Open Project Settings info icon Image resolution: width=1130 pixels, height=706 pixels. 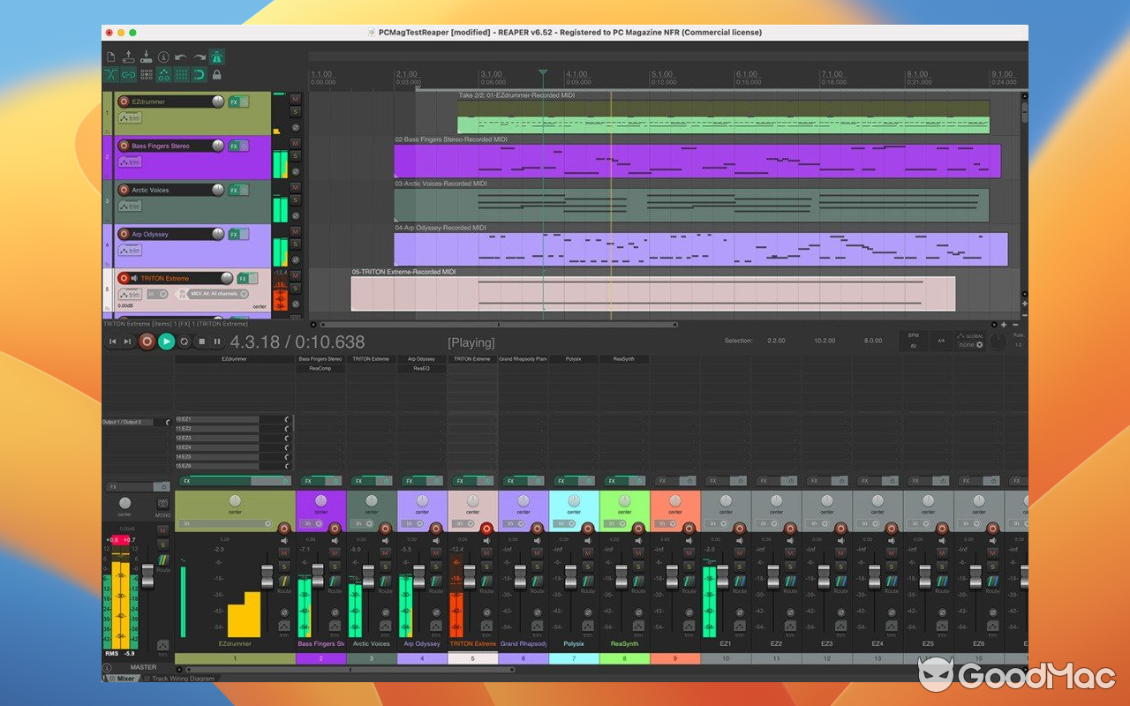coord(163,57)
